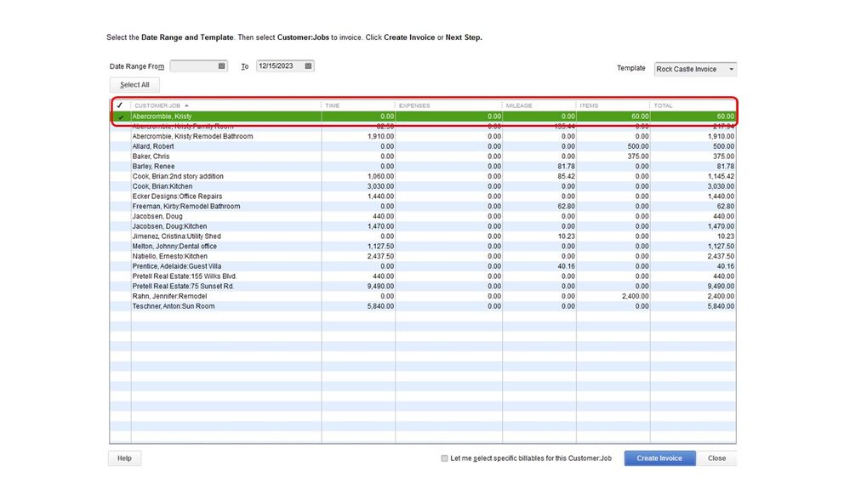Image resolution: width=850 pixels, height=478 pixels.
Task: Click the sort arrow beside Customer:Job header
Action: pos(186,105)
